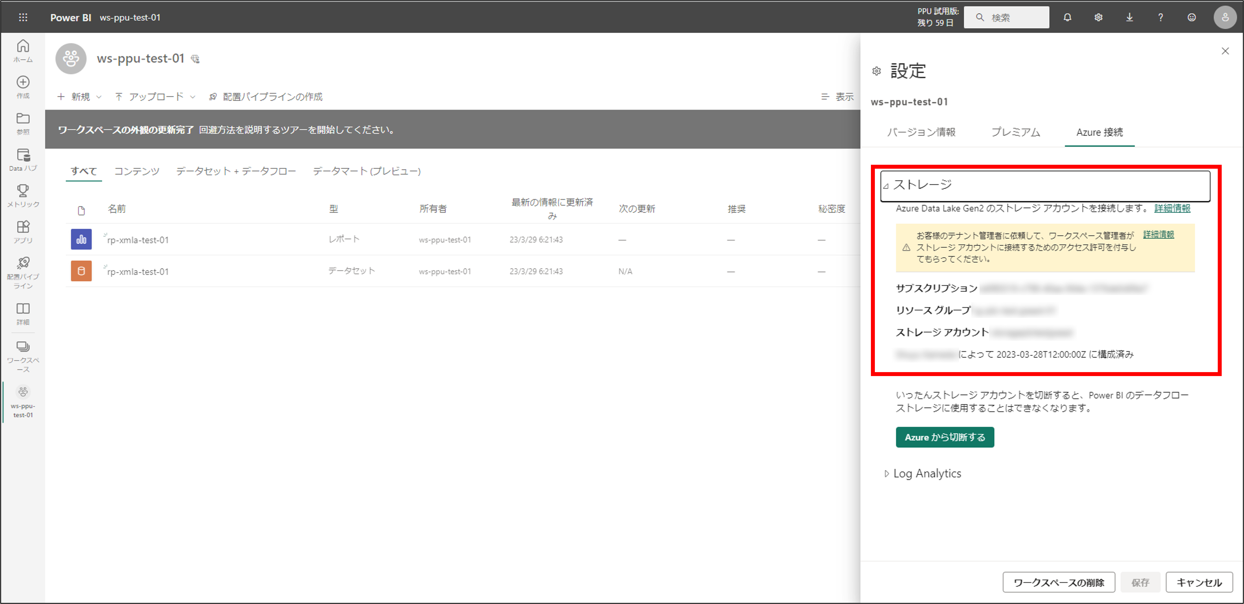The image size is (1244, 604).
Task: Click Power BI logo text
Action: 71,17
